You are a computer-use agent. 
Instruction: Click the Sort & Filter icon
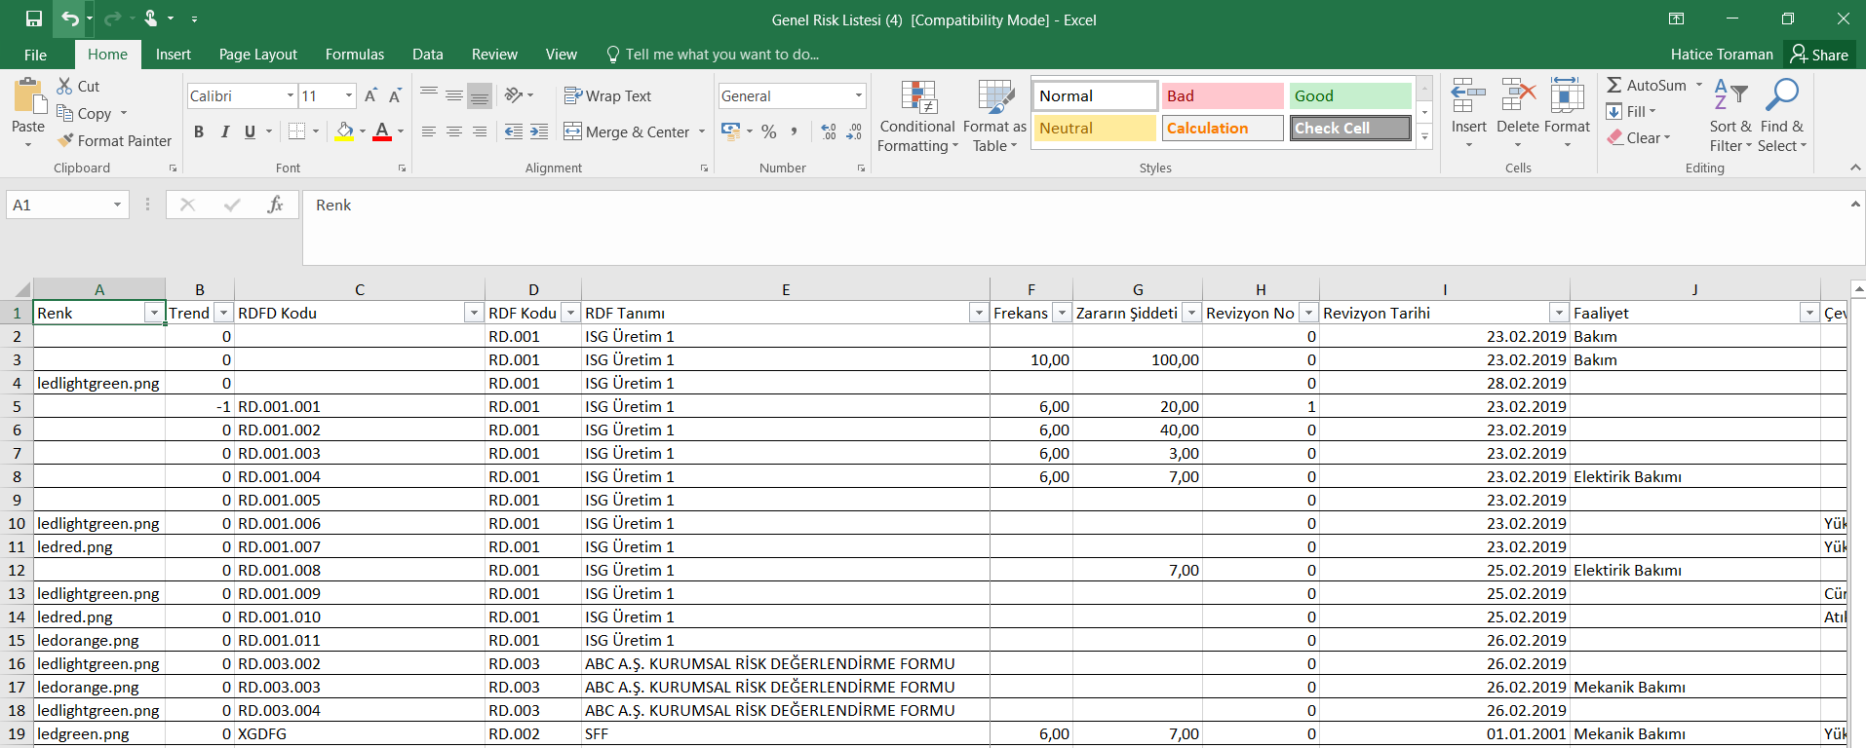tap(1730, 95)
